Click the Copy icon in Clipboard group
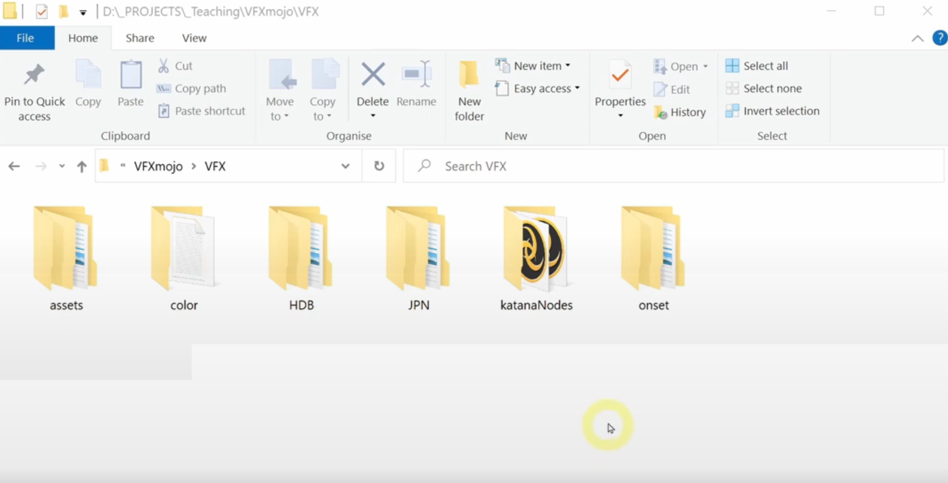This screenshot has width=948, height=483. pyautogui.click(x=88, y=75)
